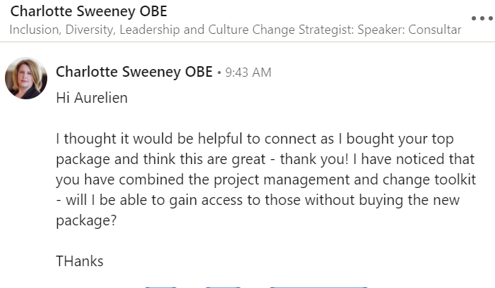Screen dimensions: 495x288
Task: Click the "Hi Aurelien" greeting line
Action: (x=92, y=97)
